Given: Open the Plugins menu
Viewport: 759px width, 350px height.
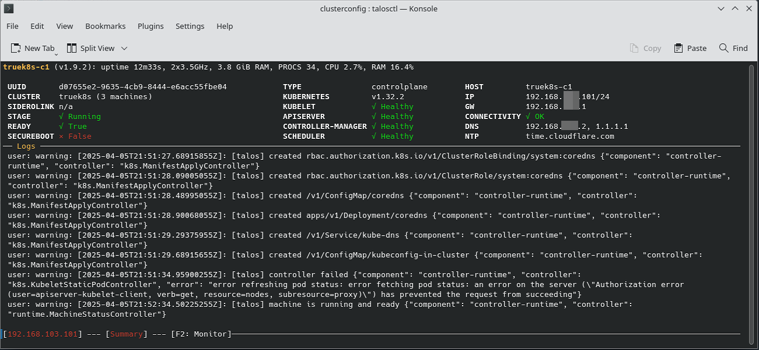Looking at the screenshot, I should click(151, 26).
